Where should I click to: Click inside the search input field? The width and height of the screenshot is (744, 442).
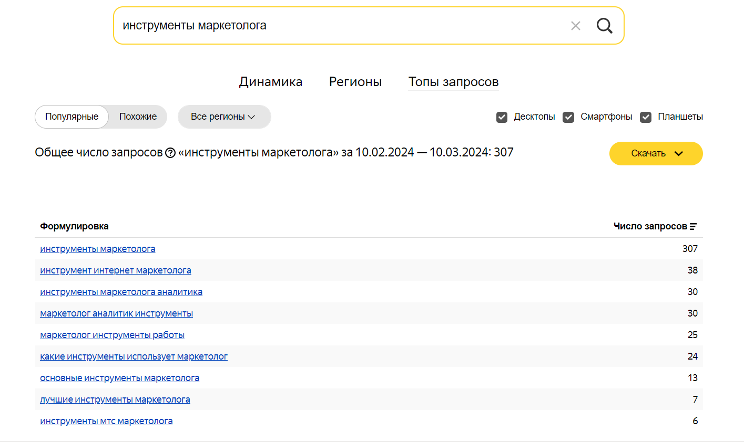click(x=337, y=26)
